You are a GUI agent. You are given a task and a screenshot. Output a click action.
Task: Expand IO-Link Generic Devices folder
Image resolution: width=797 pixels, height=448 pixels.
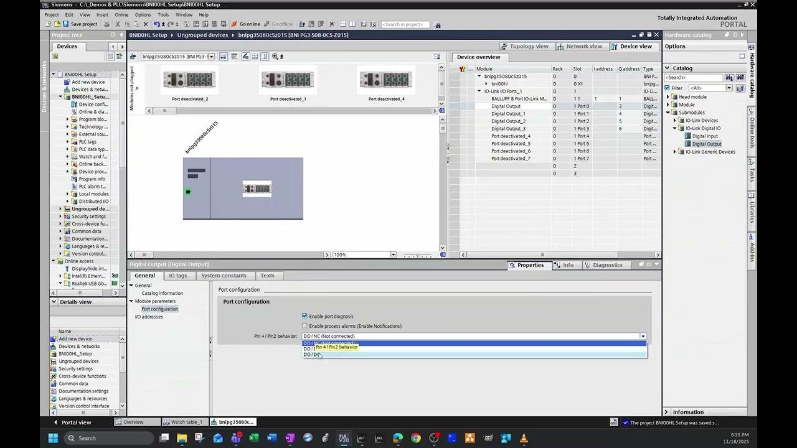point(675,152)
